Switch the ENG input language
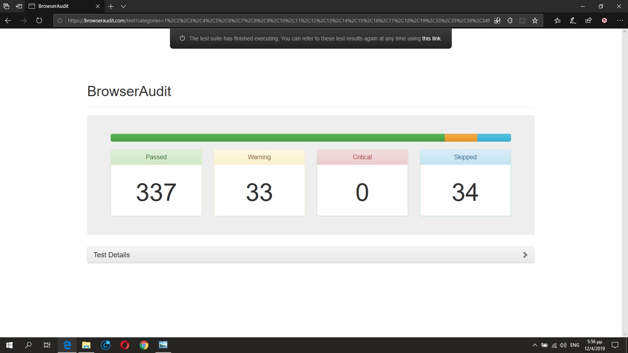This screenshot has height=353, width=628. point(575,345)
